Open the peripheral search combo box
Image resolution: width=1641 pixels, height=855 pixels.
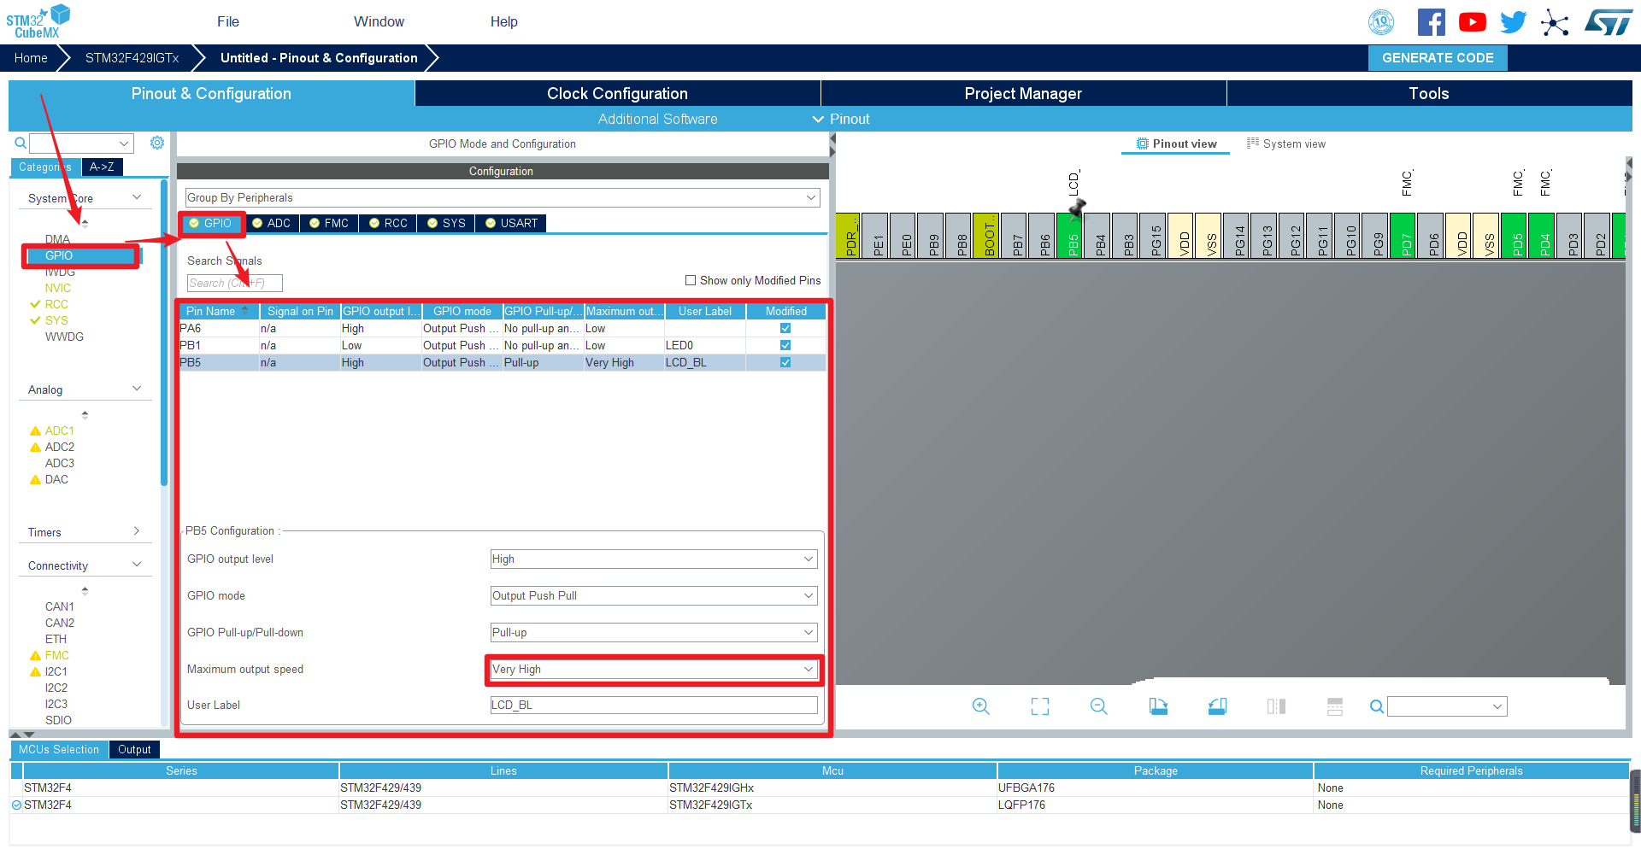[81, 143]
